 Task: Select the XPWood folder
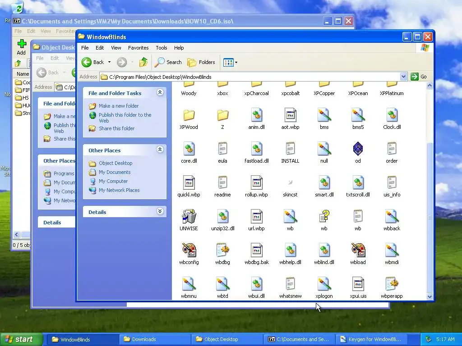189,115
